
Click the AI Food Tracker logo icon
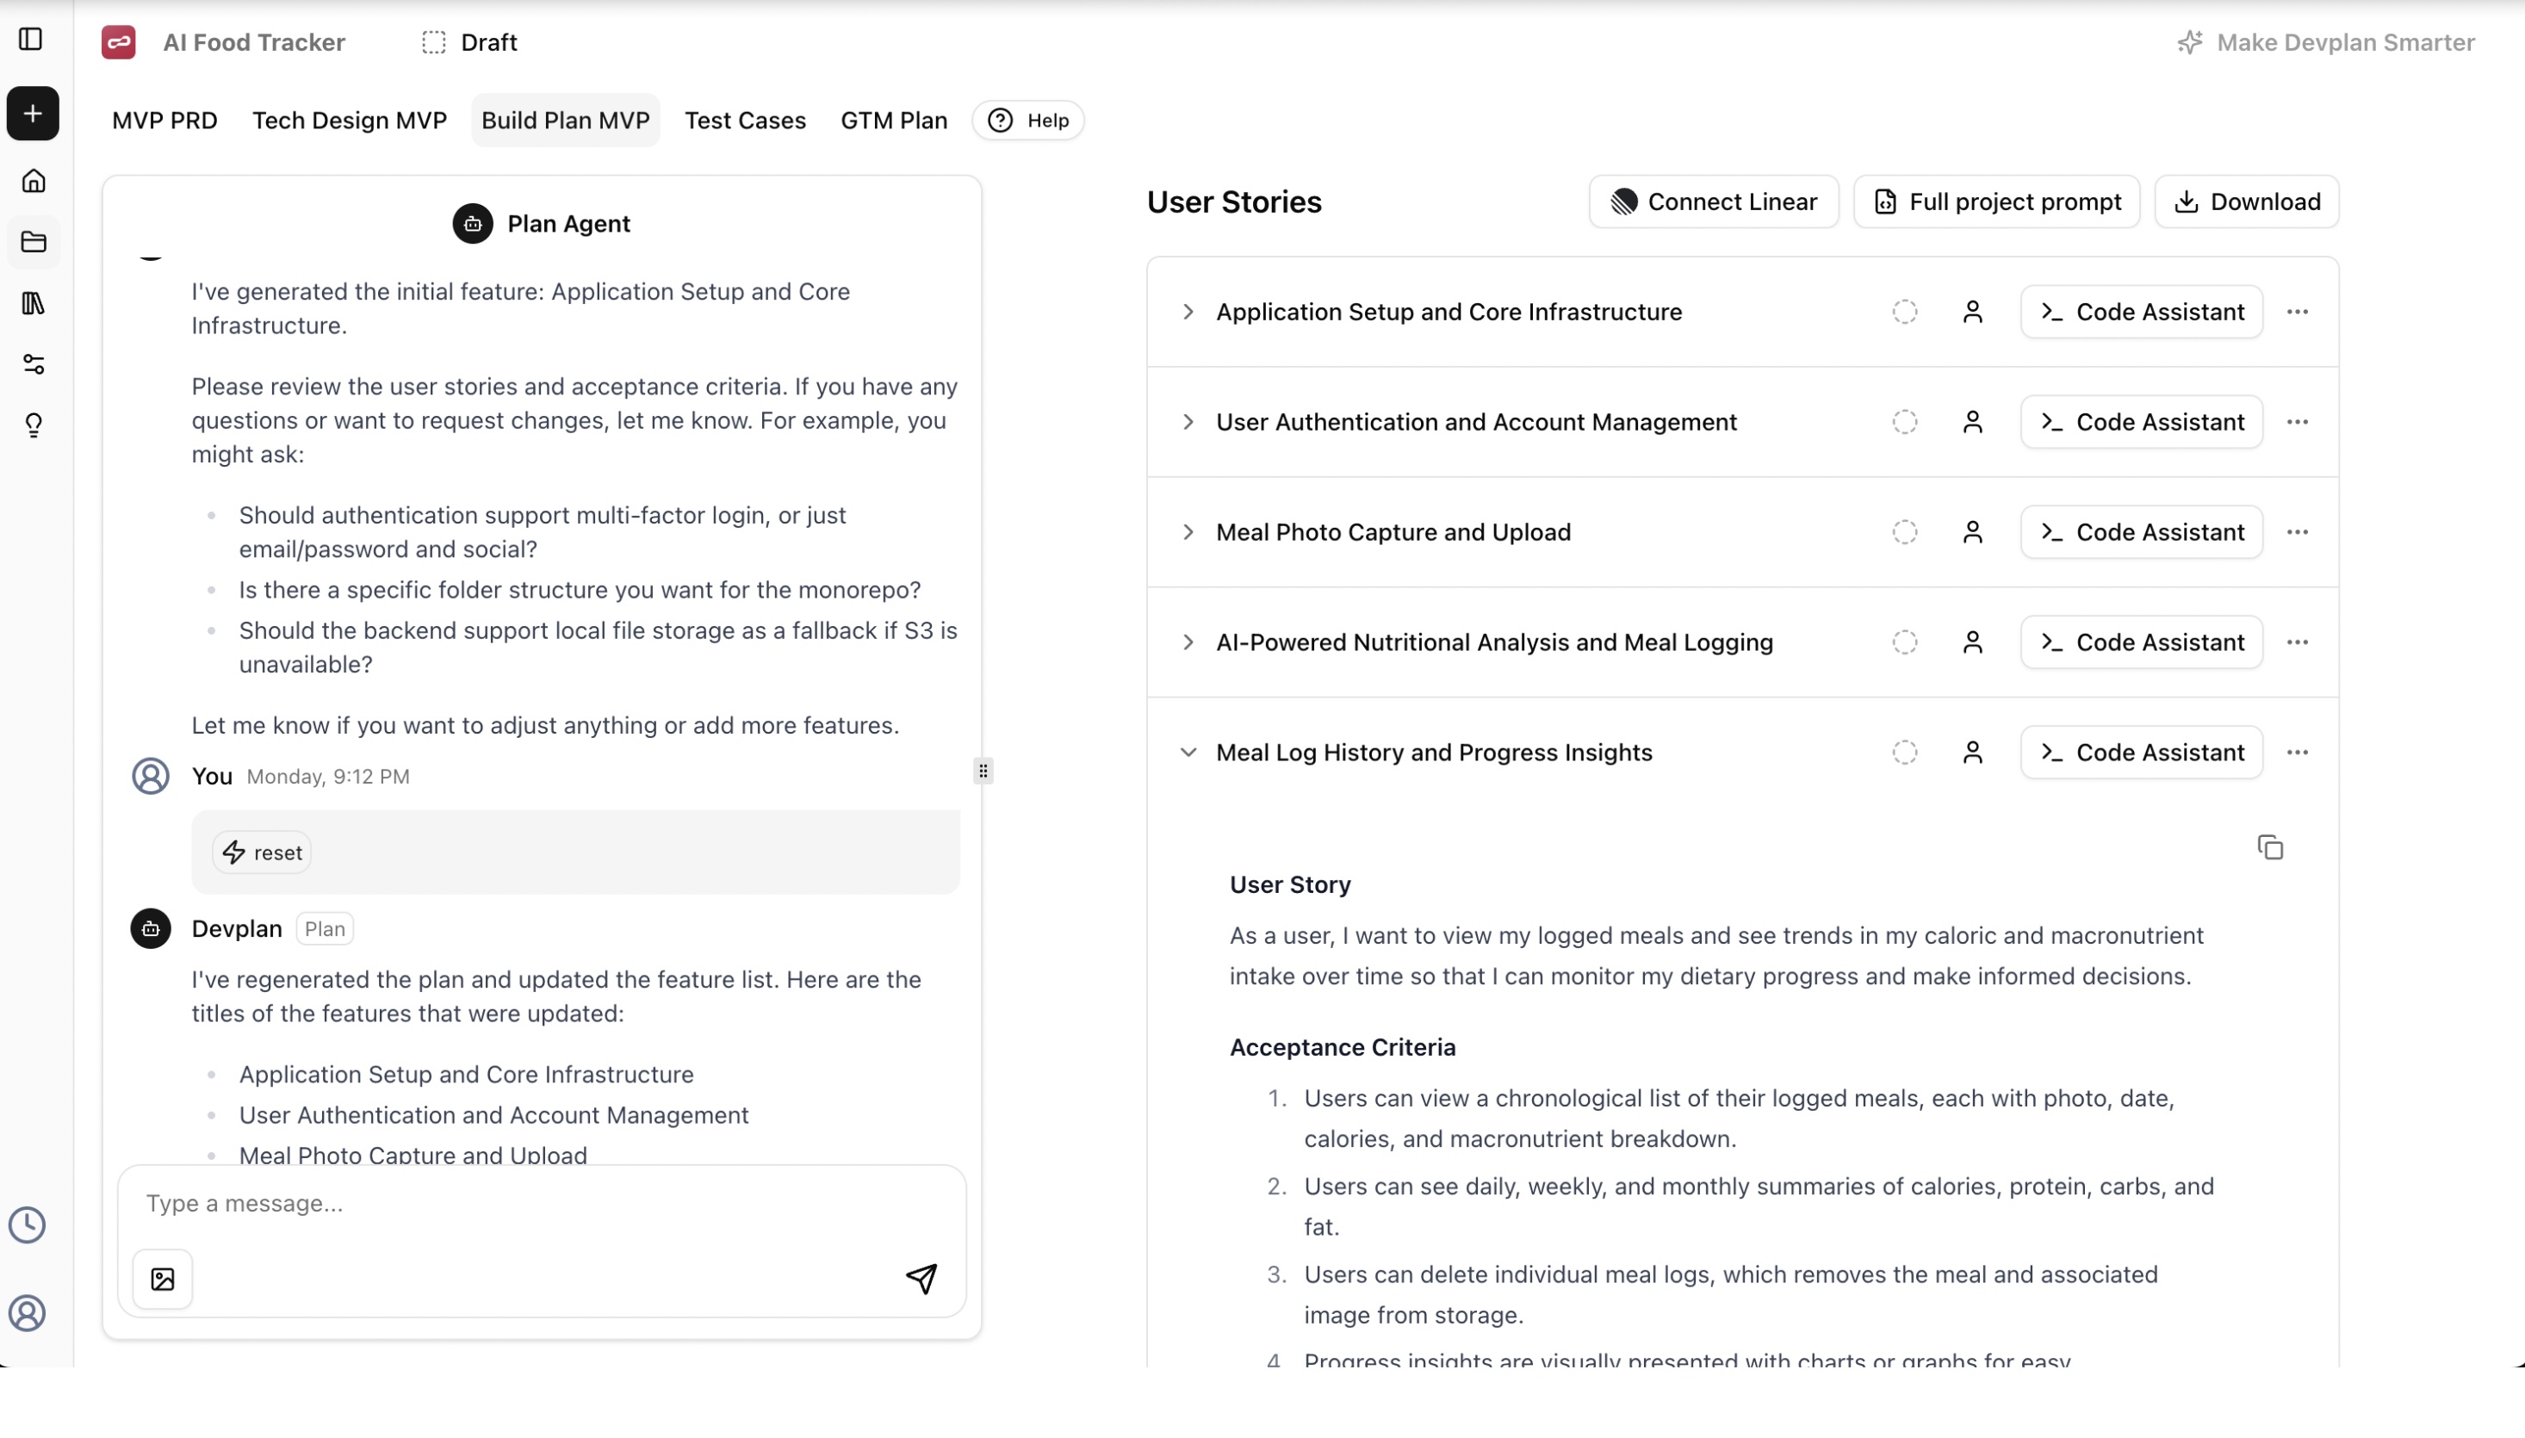(x=119, y=42)
